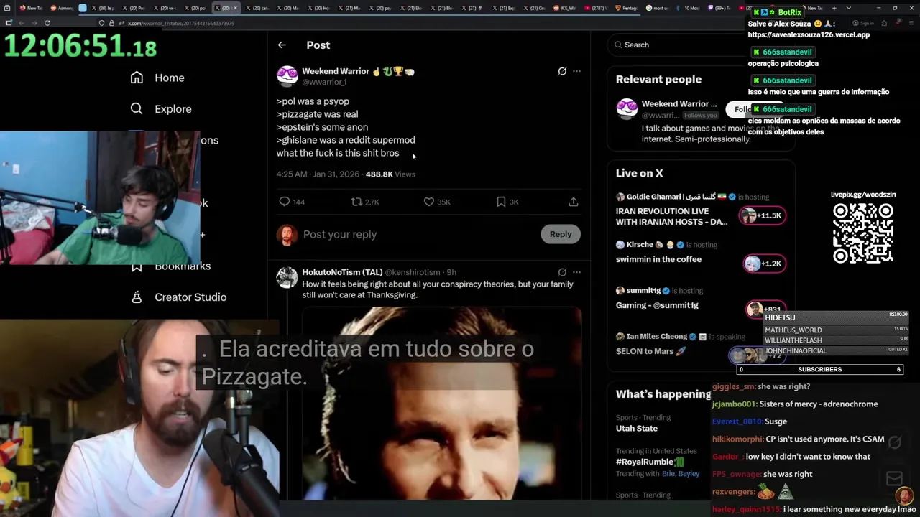Open the 488.8K Views link

click(x=390, y=174)
